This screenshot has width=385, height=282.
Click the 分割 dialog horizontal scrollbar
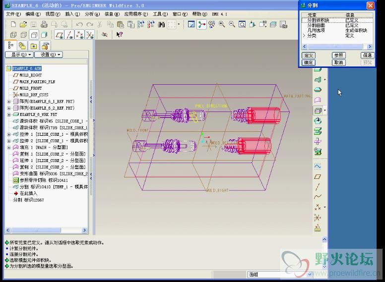point(337,47)
